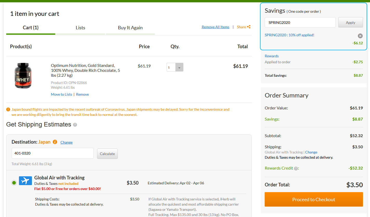Screen dimensions: 370x217
Task: Click the Gold Standard Whey product thumbnail
Action: click(23, 75)
